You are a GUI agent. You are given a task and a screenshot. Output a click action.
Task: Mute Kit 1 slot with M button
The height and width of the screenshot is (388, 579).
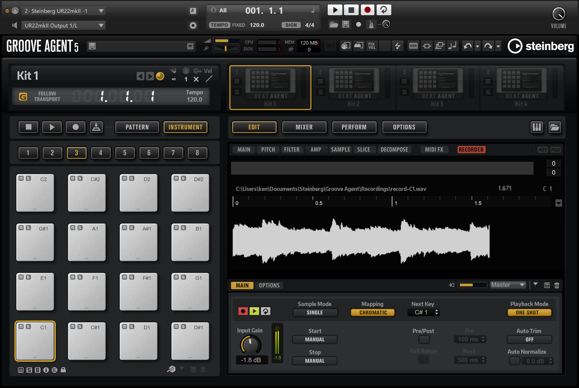237,82
